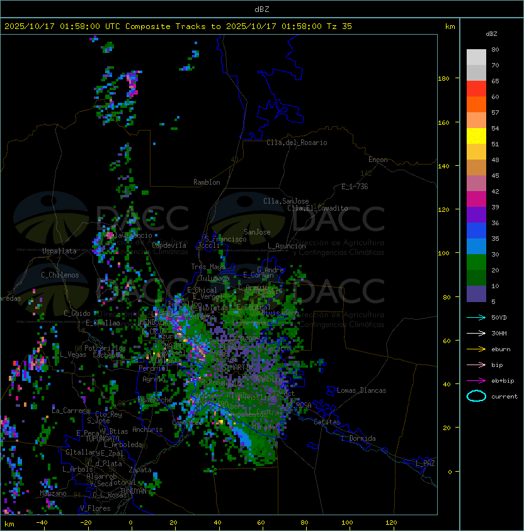Click the Zapata map label
This screenshot has height=531, width=524.
pos(140,470)
